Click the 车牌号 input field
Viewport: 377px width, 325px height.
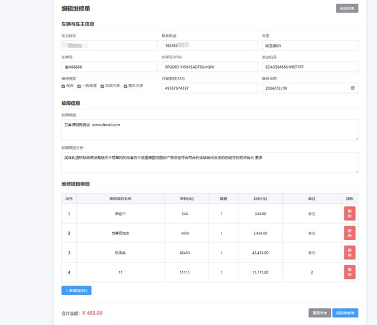click(x=109, y=67)
